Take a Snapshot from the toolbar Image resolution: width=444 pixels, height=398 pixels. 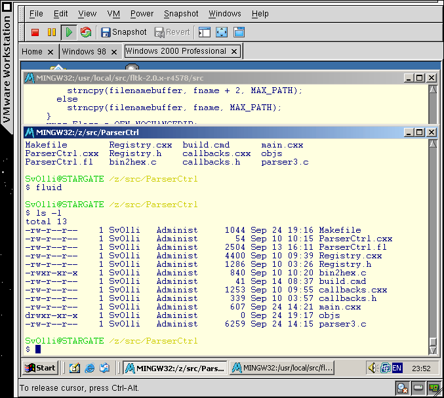(124, 32)
